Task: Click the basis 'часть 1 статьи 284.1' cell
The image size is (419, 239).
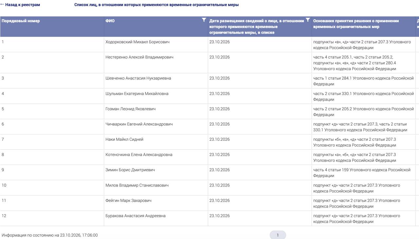Action: point(363,81)
